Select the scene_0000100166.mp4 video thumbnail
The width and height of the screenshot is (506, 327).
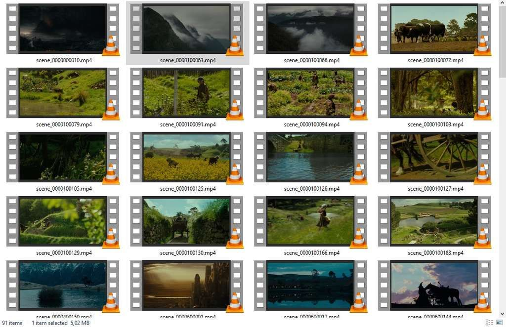(x=310, y=221)
